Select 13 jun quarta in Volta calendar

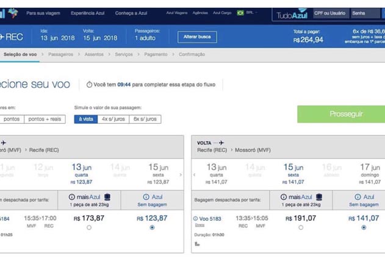tap(217, 174)
